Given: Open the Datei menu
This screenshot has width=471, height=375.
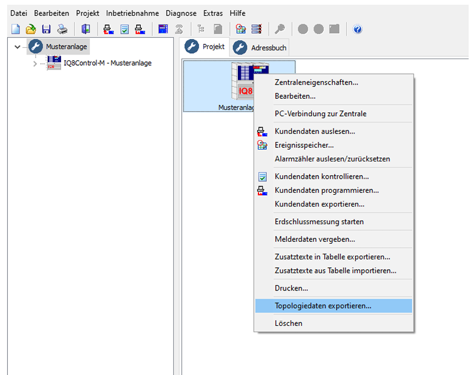Looking at the screenshot, I should point(18,13).
